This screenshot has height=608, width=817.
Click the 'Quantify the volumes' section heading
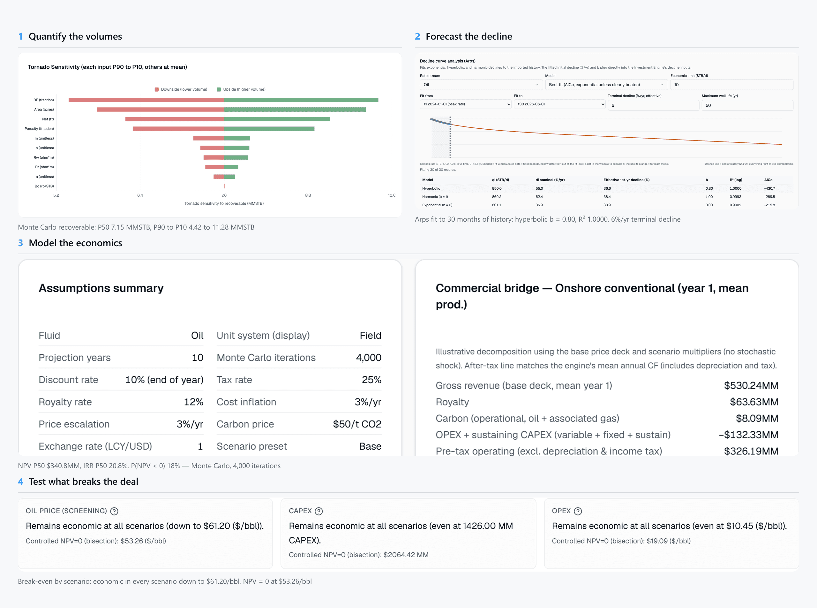(x=75, y=36)
